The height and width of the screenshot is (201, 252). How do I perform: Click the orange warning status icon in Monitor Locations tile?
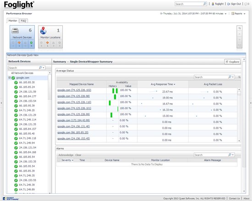pyautogui.click(x=47, y=43)
